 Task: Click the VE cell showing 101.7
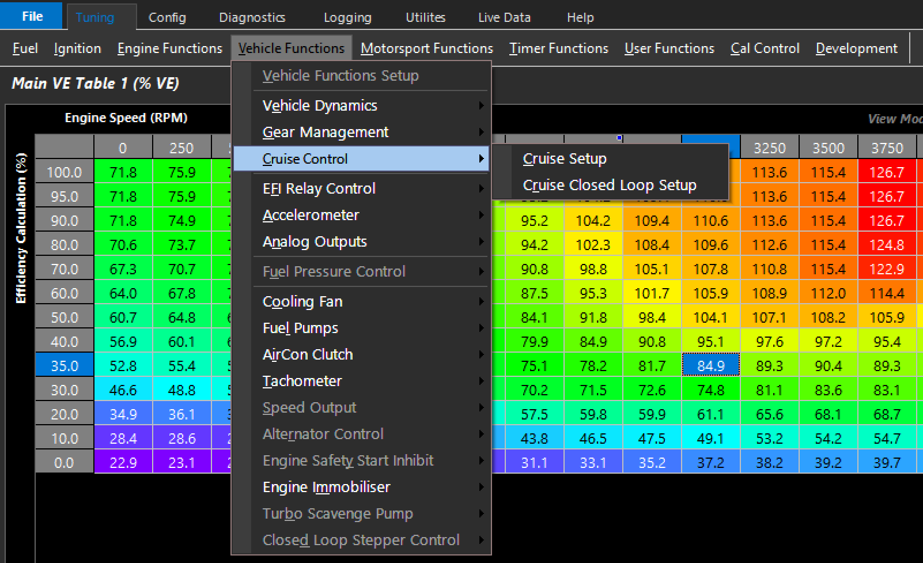(x=652, y=293)
